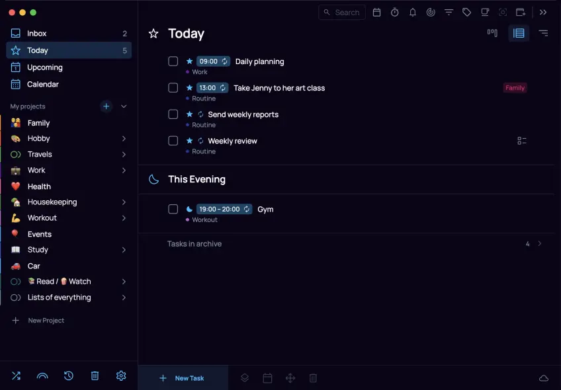The image size is (561, 390).
Task: Expand the Housekeeping project chevron
Action: coord(124,202)
